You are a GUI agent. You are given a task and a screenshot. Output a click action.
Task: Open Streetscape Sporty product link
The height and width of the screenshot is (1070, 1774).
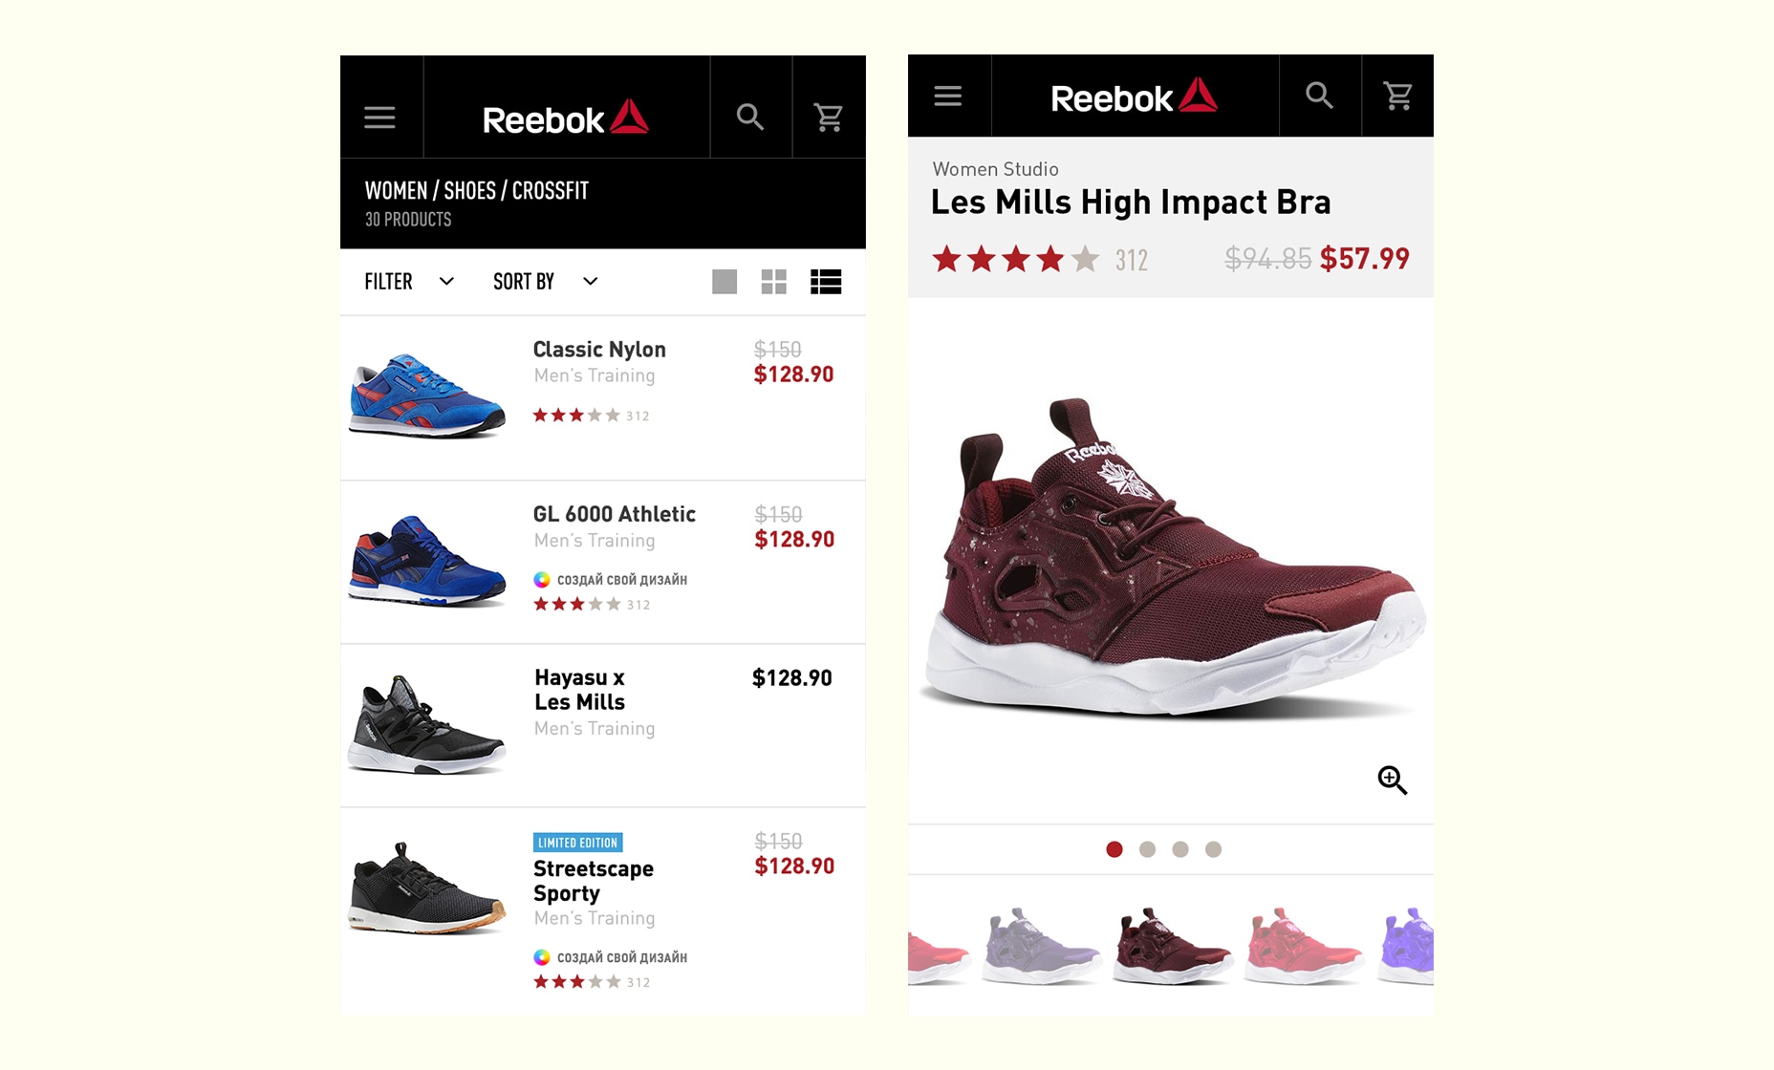[594, 881]
